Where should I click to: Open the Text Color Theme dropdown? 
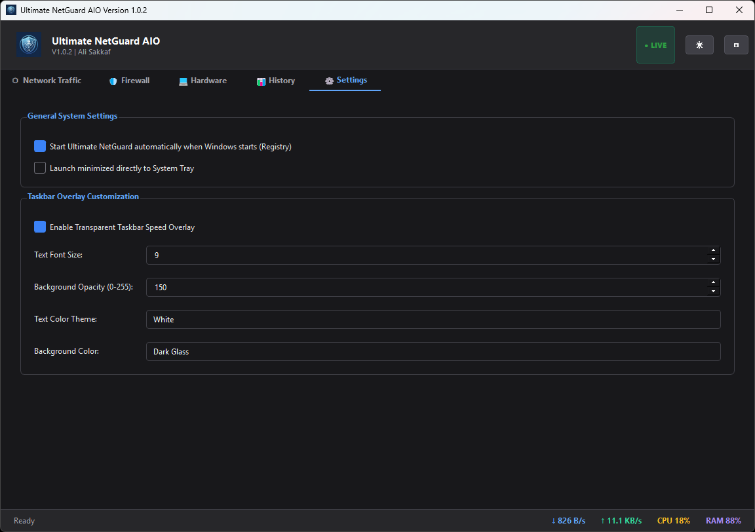433,319
